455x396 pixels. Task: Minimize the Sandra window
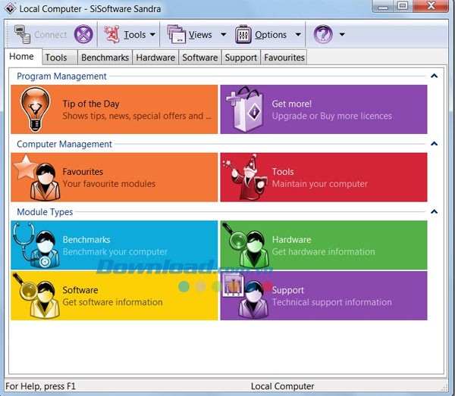click(383, 6)
